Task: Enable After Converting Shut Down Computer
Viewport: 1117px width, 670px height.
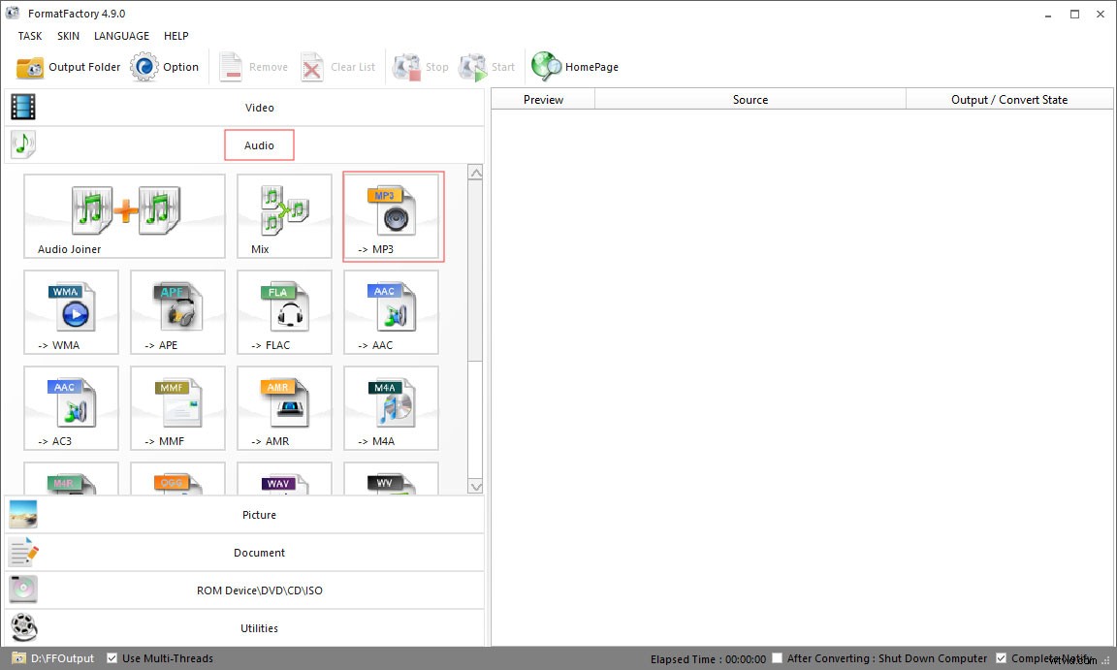Action: coord(777,658)
